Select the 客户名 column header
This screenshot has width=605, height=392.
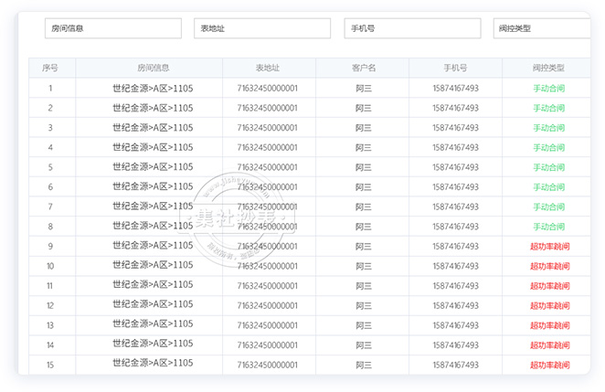point(364,68)
